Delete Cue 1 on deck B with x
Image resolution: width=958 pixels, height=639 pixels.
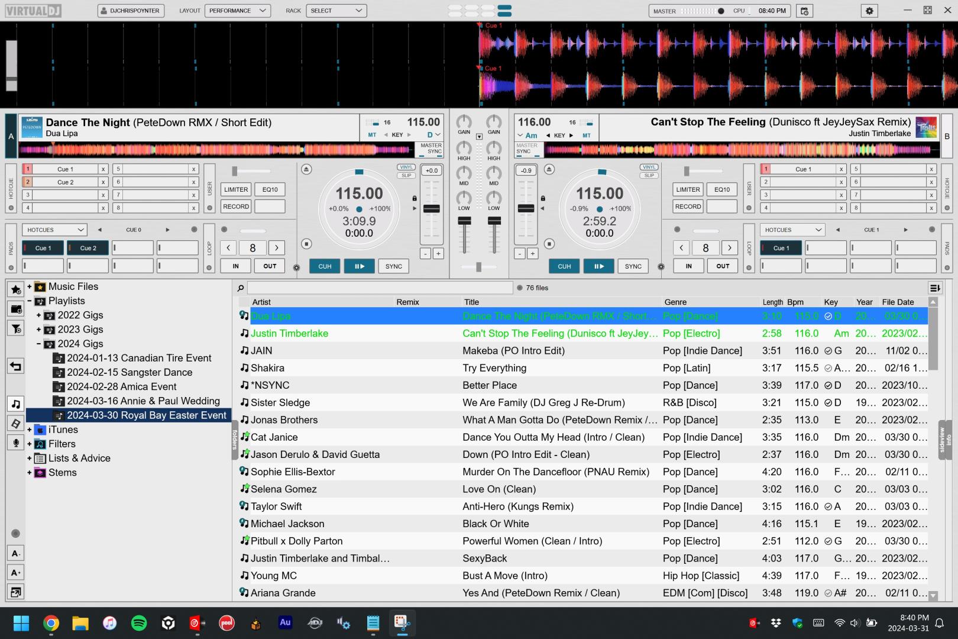click(841, 169)
